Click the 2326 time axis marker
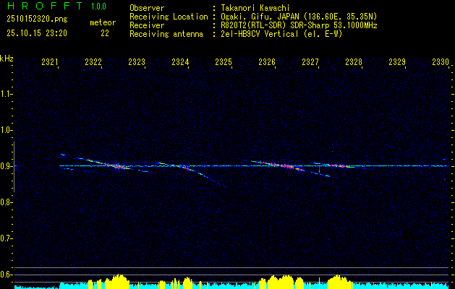The image size is (455, 289). [267, 61]
